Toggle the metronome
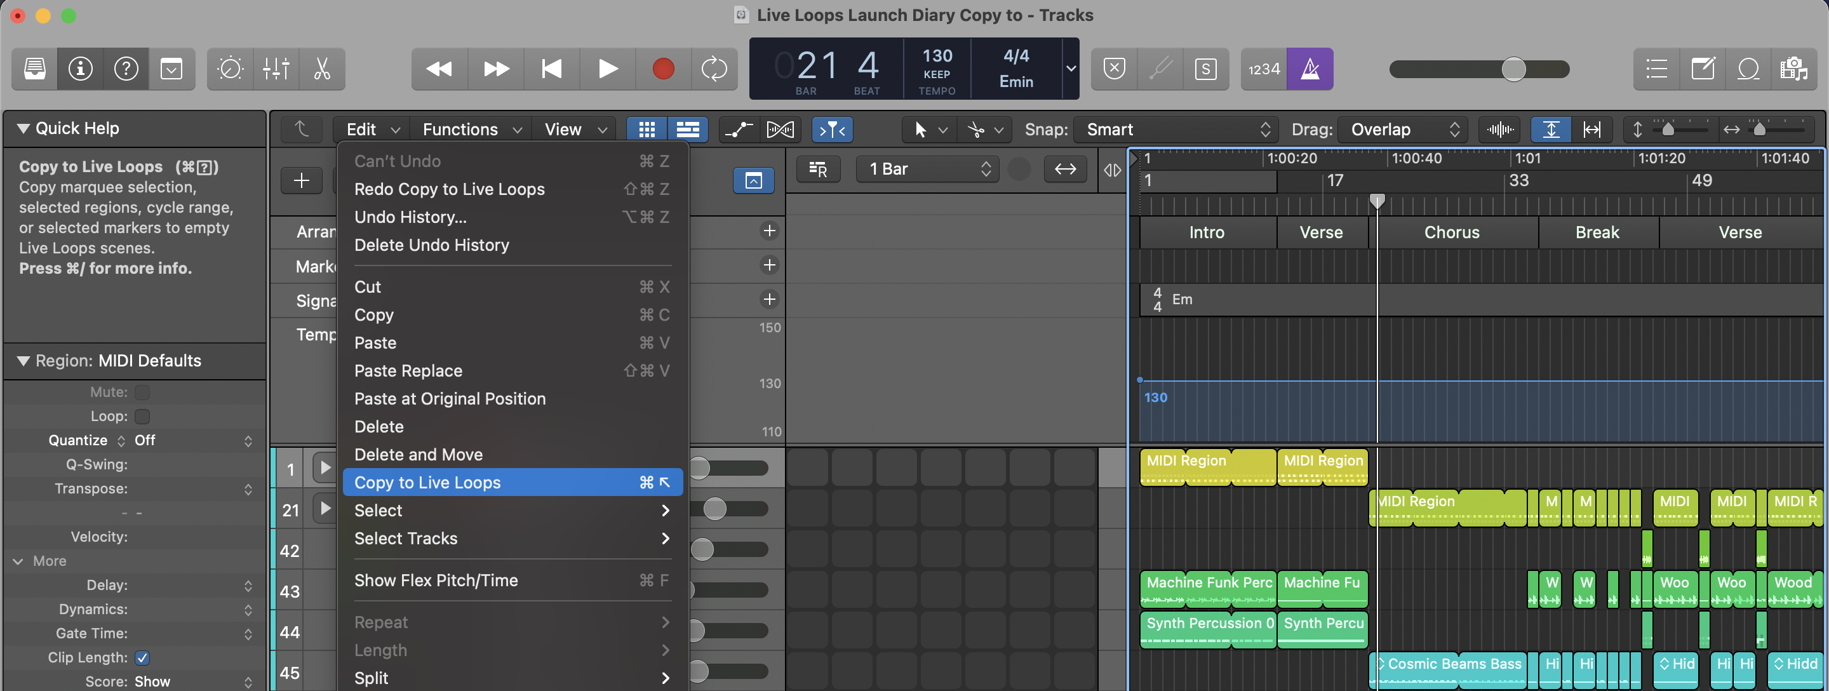Screen dimensions: 1829x691 pos(1310,69)
